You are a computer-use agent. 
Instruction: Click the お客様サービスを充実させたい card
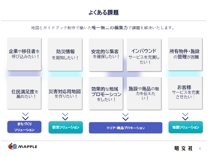coord(185,93)
